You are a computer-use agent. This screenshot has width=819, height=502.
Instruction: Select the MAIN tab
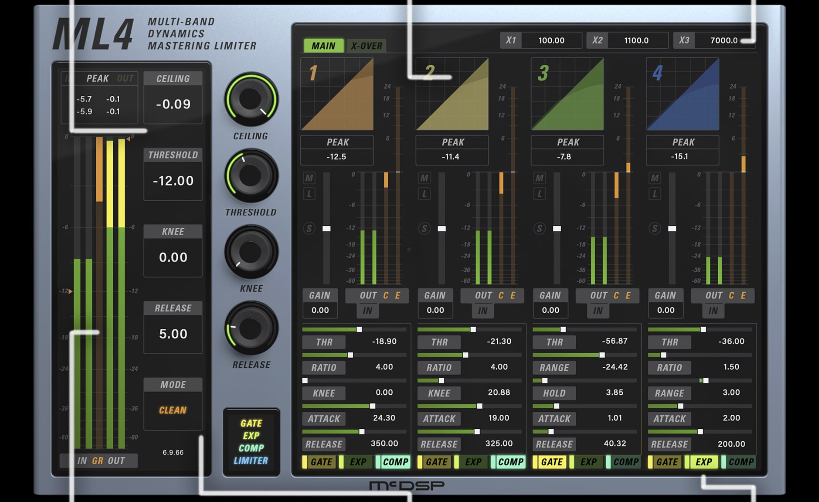click(x=324, y=46)
